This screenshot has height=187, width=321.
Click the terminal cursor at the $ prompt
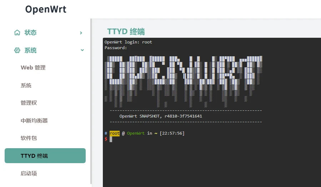tap(111, 139)
